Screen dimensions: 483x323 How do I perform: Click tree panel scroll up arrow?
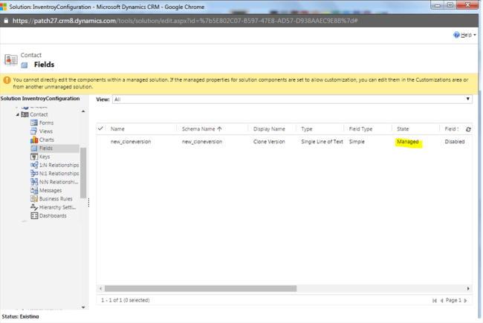83,111
